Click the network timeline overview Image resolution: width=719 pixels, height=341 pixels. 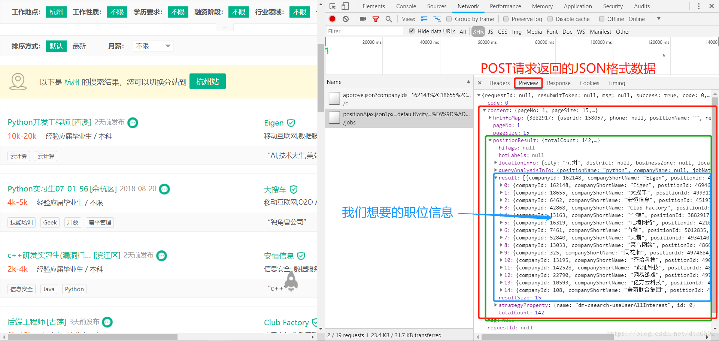point(522,56)
